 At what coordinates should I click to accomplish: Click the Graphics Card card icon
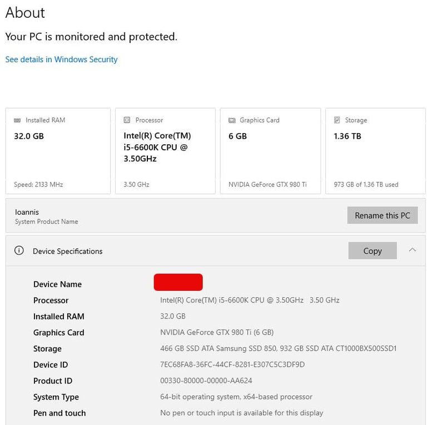(232, 120)
